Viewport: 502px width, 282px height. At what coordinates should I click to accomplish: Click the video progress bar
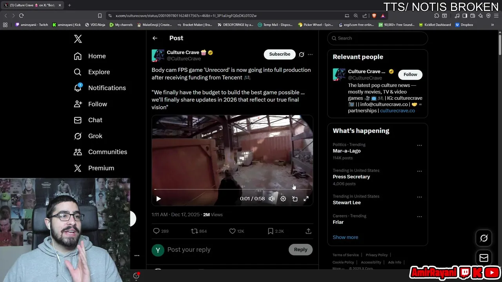[232, 189]
